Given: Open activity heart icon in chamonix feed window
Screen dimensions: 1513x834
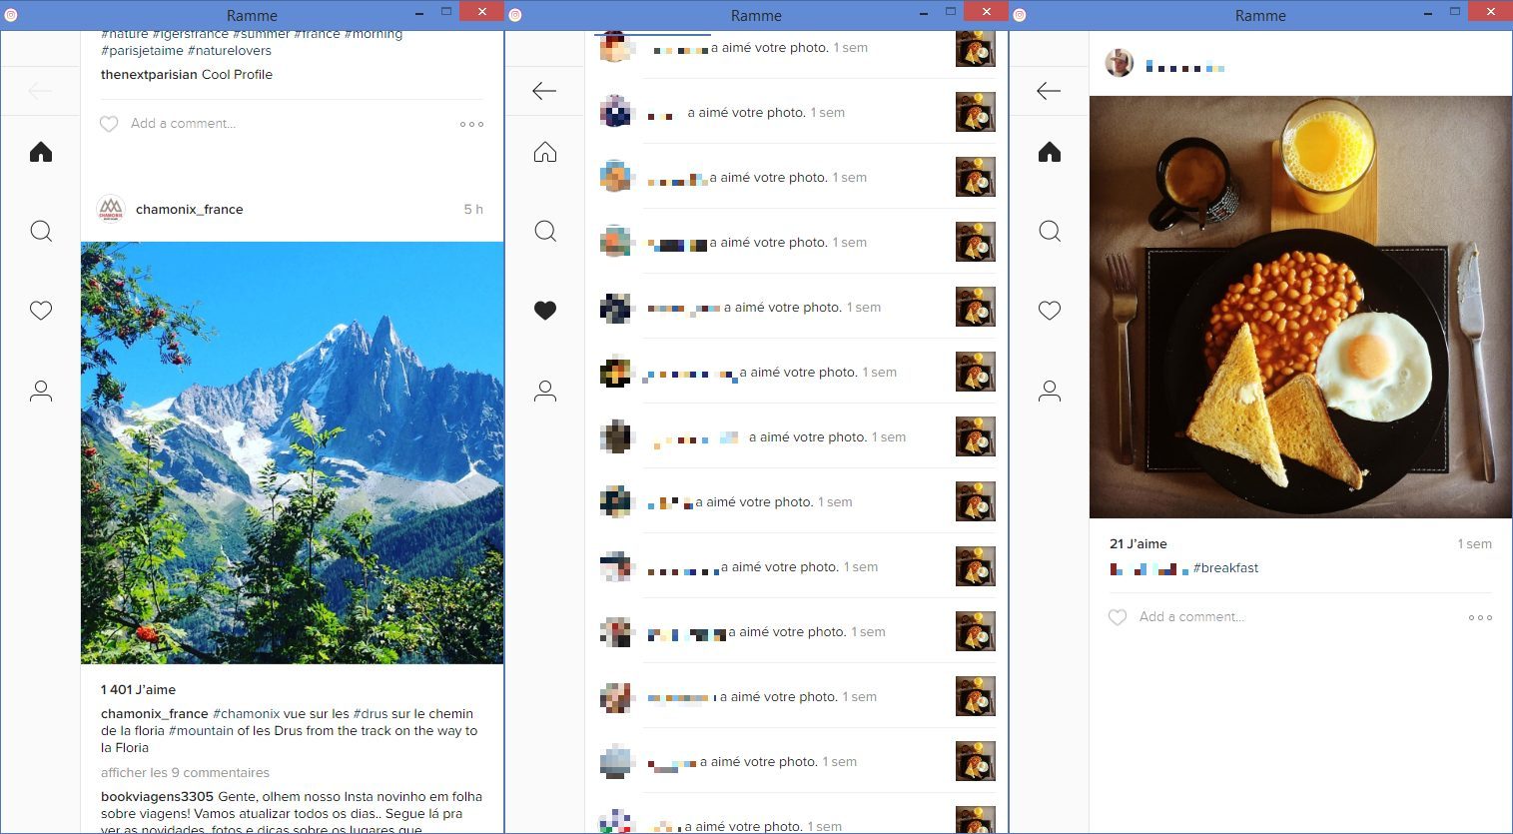Looking at the screenshot, I should [41, 311].
